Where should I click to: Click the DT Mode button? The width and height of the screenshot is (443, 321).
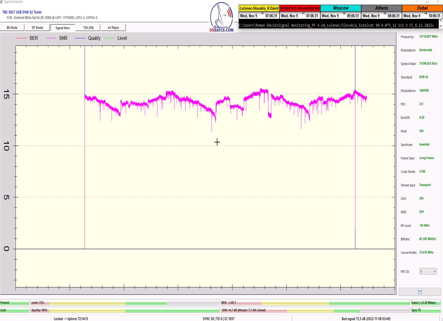(x=37, y=28)
